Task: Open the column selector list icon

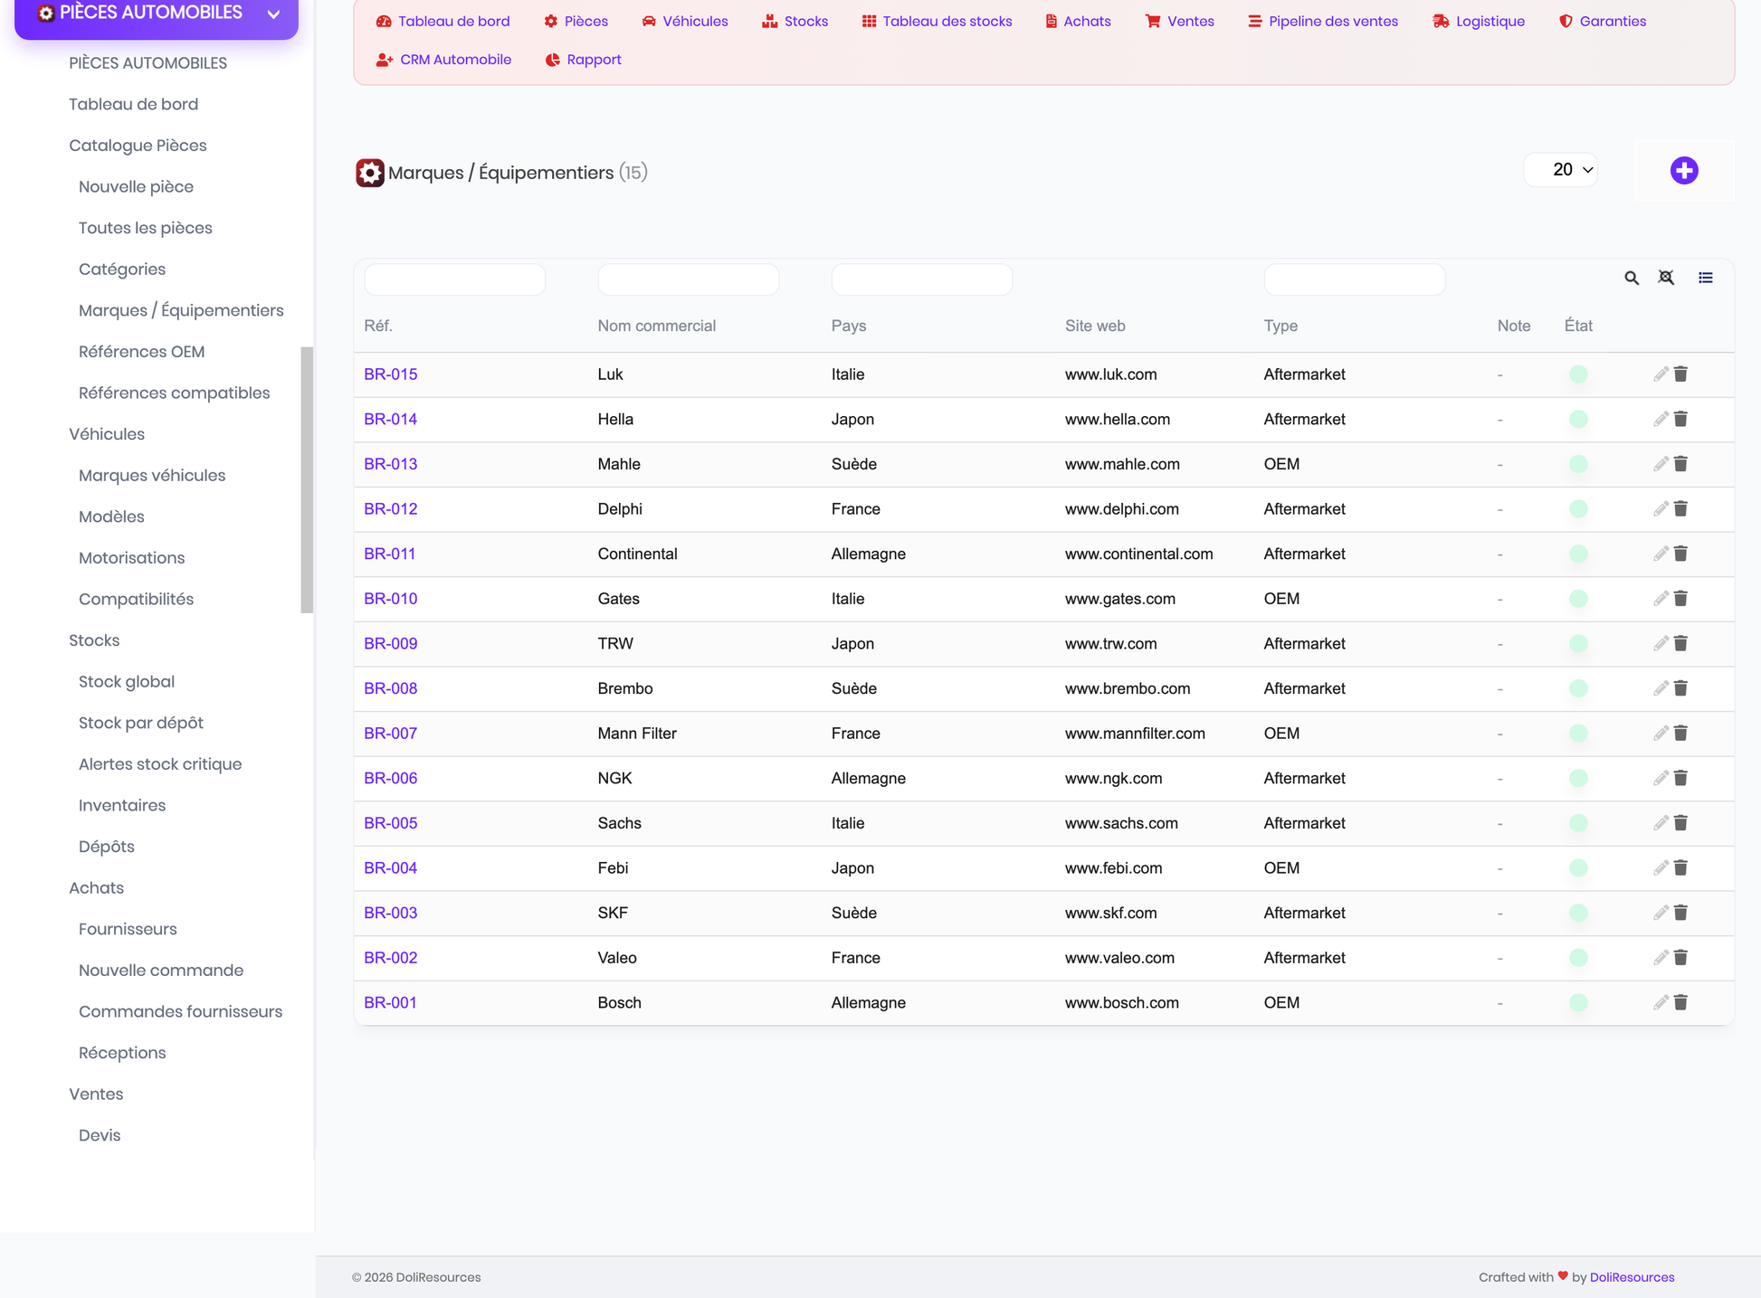Action: pos(1706,278)
